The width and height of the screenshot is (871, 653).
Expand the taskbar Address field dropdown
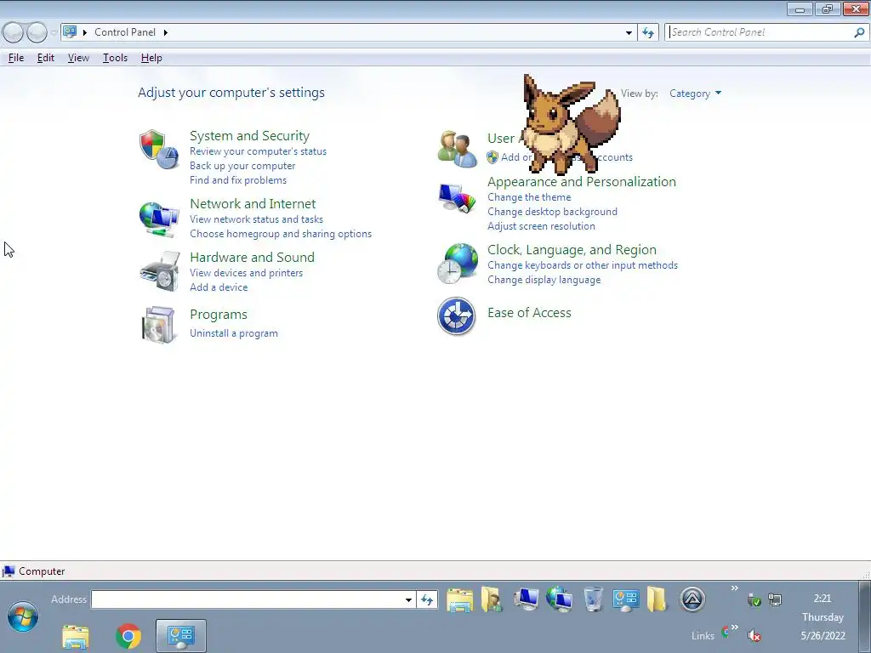(408, 599)
